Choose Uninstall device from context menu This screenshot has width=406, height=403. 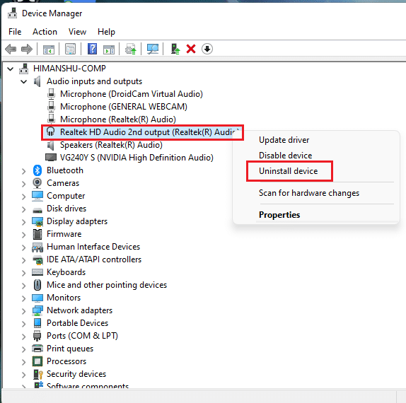click(288, 171)
